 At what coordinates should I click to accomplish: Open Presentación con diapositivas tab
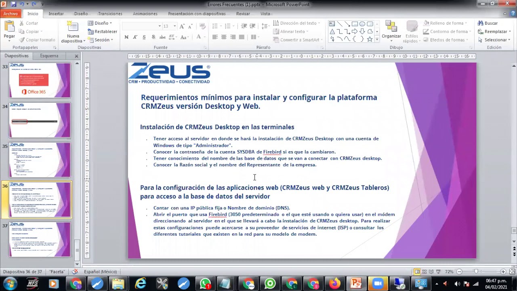(x=197, y=13)
